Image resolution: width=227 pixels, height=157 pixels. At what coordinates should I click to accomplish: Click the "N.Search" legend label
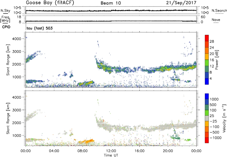[x=219, y=10]
